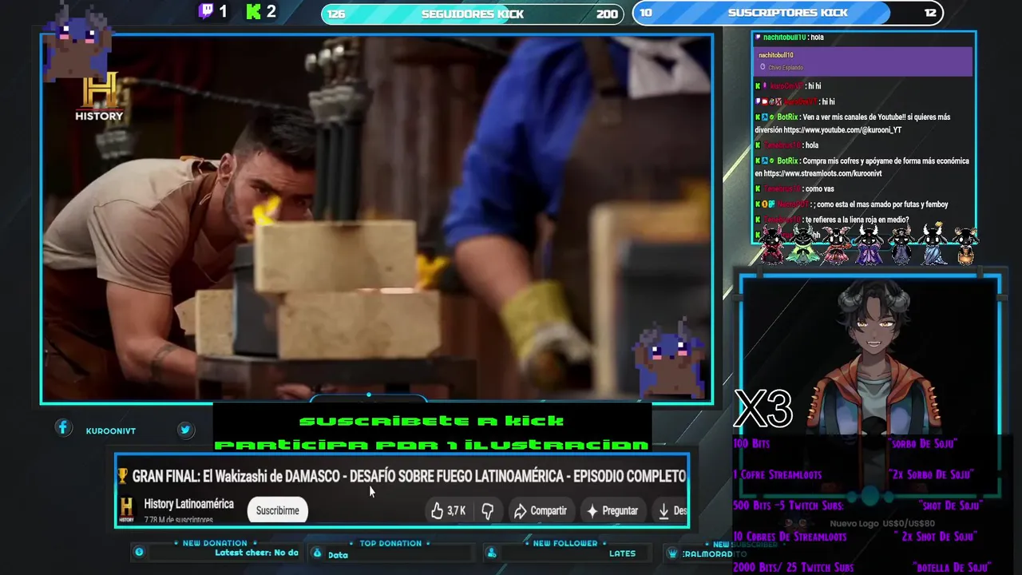Viewport: 1022px width, 575px height.
Task: Click the download arrow icon
Action: click(x=664, y=510)
